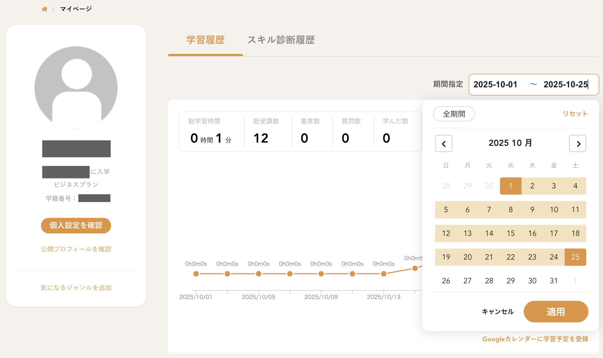Click start date field 2025-10-01

(x=495, y=85)
